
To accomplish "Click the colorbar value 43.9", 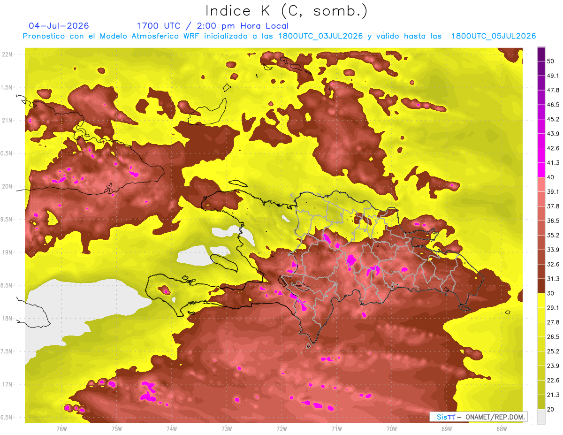I will [553, 134].
